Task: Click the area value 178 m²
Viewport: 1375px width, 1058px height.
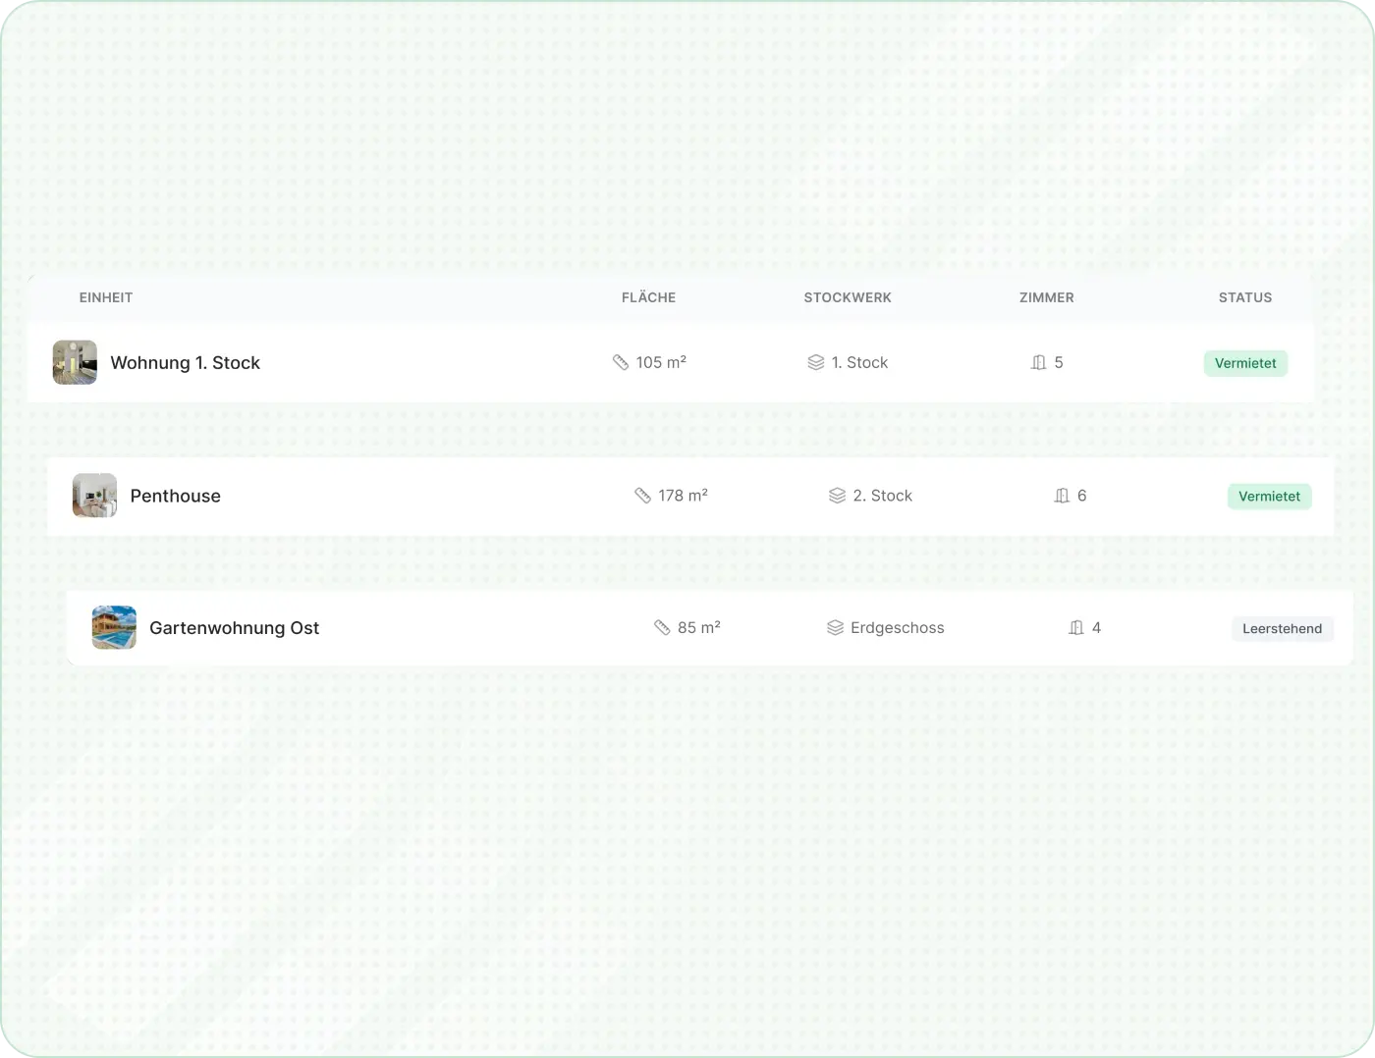Action: click(684, 496)
